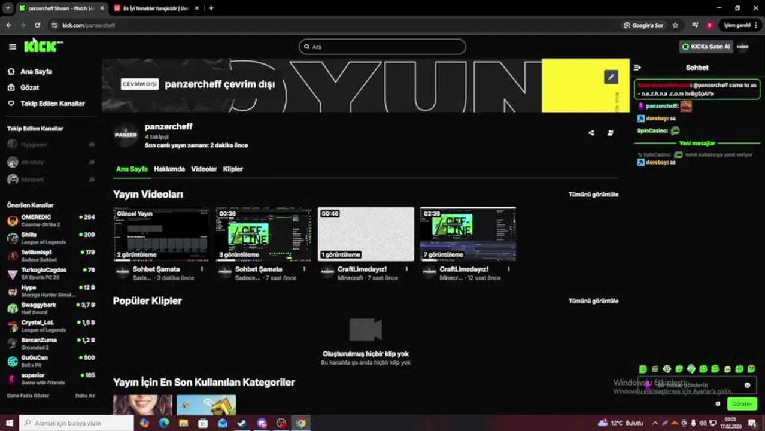Open the hamburger sidebar menu
Screen dimensions: 765x431
(13, 47)
